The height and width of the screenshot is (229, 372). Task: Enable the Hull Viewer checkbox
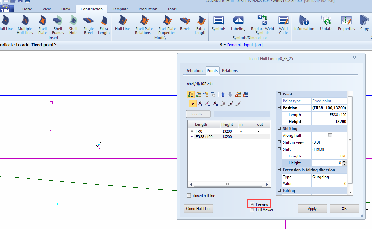(x=252, y=210)
